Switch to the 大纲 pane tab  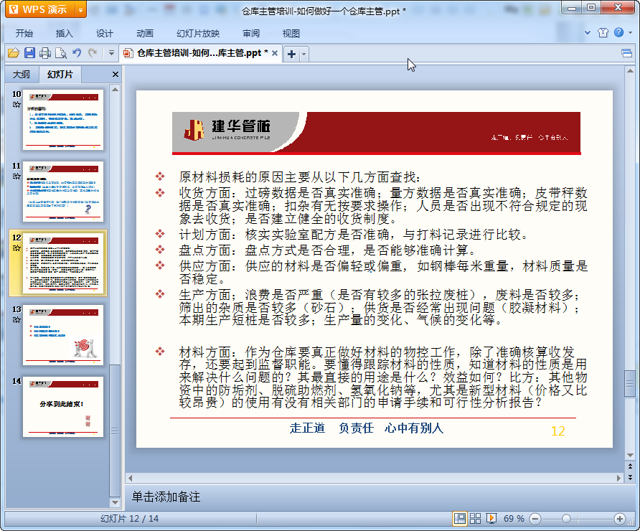pyautogui.click(x=22, y=75)
